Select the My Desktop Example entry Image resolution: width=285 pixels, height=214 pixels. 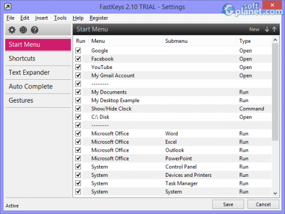115,100
